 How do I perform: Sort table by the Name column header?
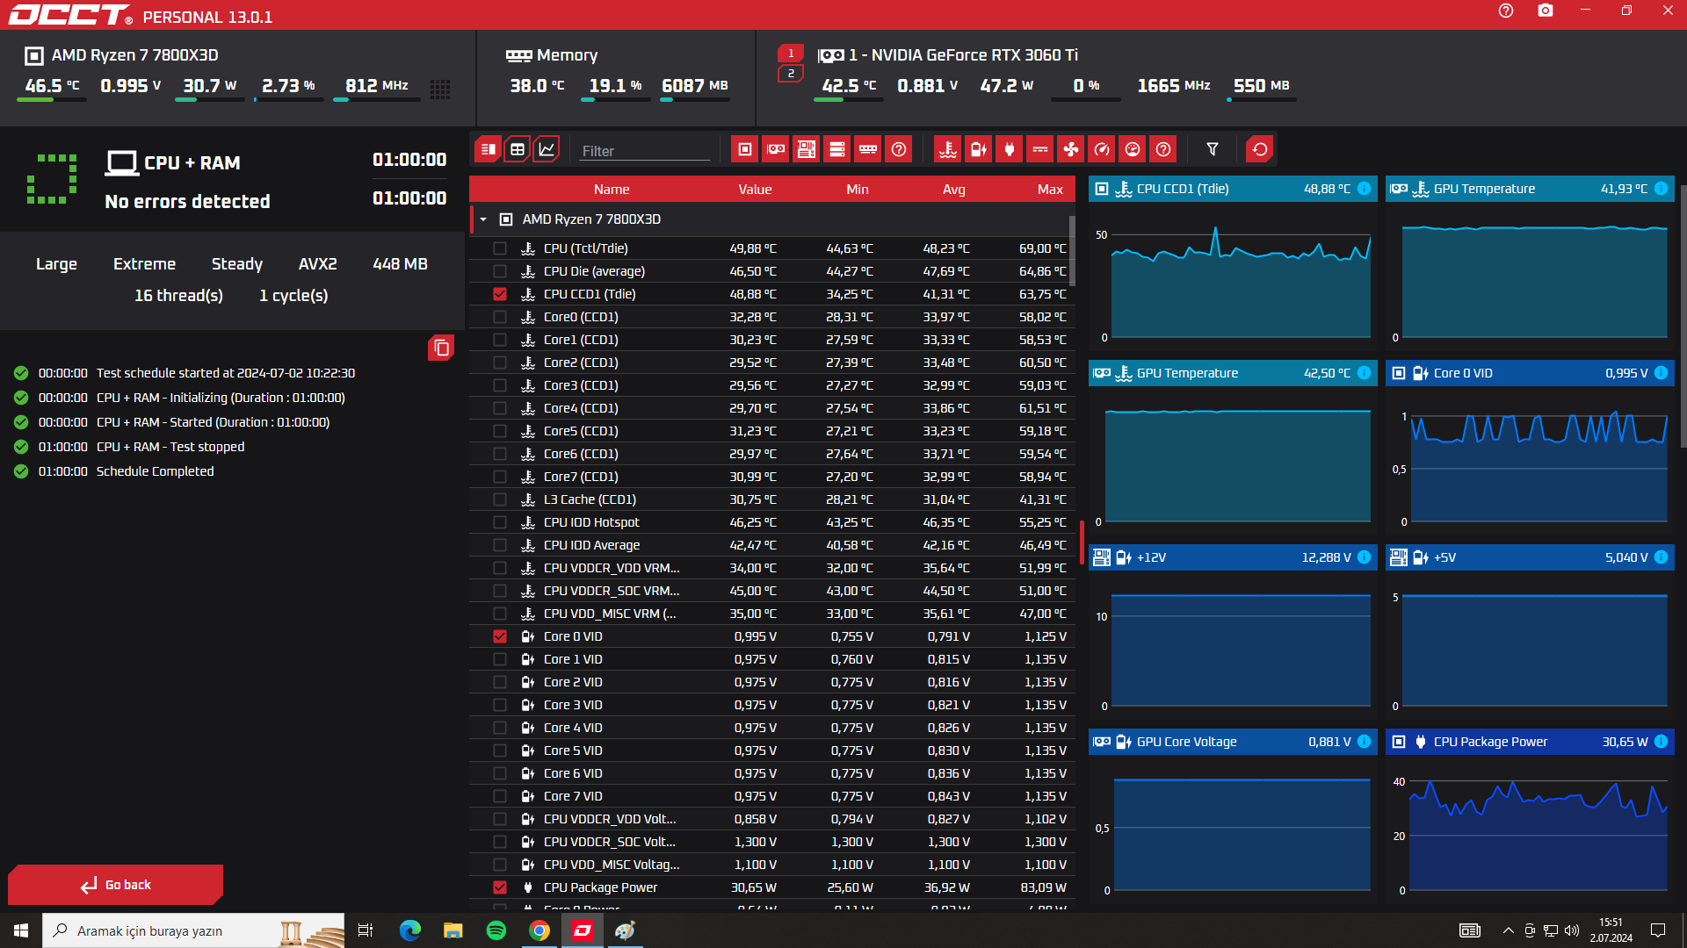coord(611,189)
